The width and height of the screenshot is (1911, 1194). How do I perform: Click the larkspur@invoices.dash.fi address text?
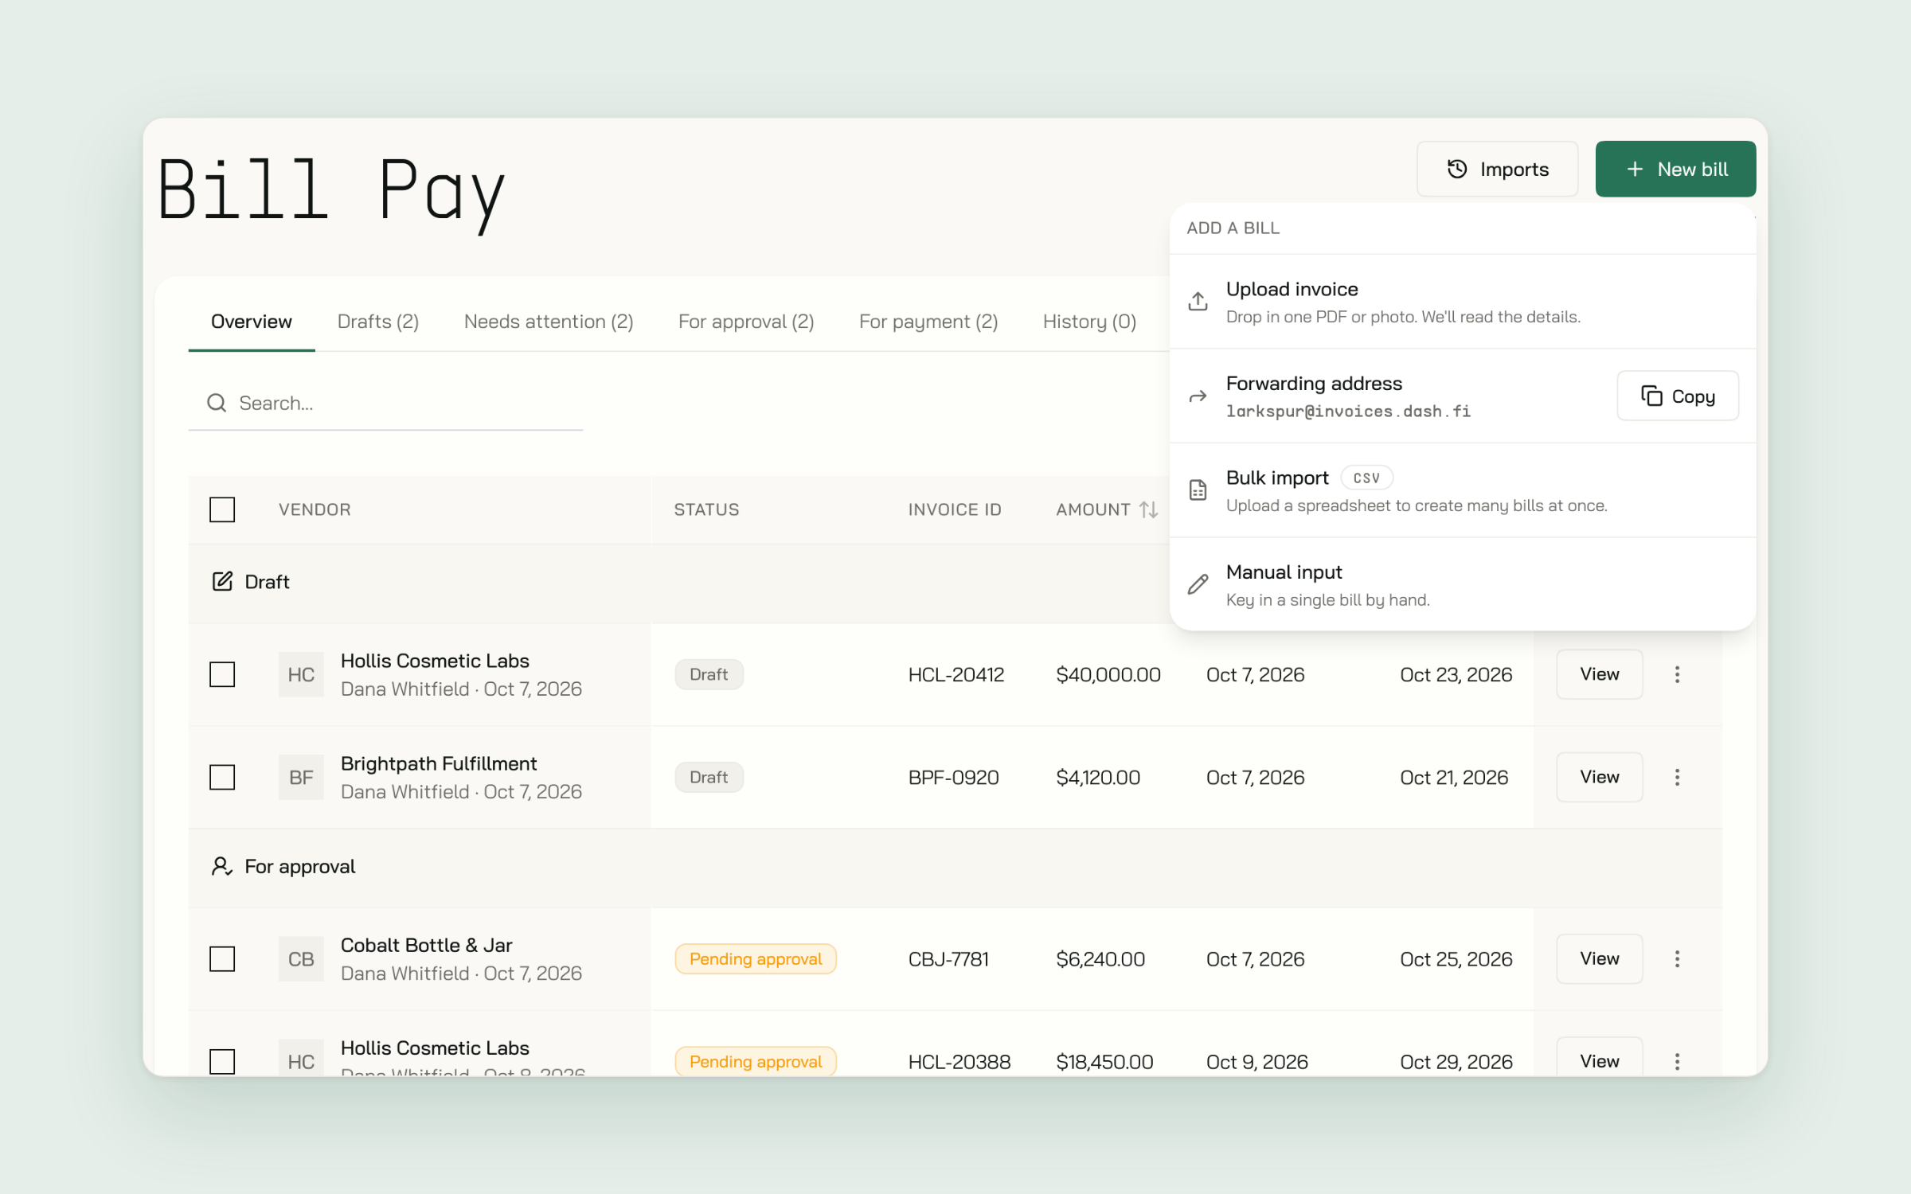coord(1348,412)
